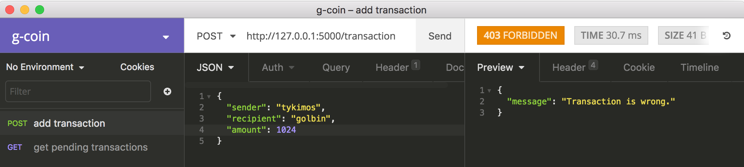Click the 403 FORBIDDEN status badge
The height and width of the screenshot is (167, 744).
pos(520,35)
